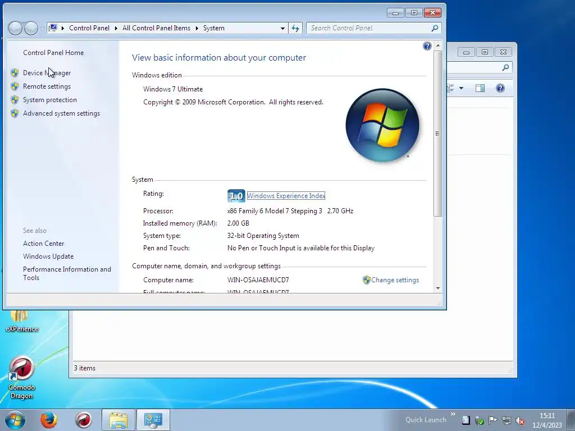
Task: Click the 32-bit Operating System value
Action: pyautogui.click(x=263, y=236)
